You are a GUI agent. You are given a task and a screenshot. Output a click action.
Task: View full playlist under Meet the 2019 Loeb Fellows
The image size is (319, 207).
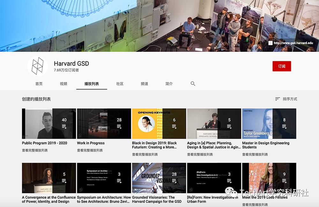(255, 204)
